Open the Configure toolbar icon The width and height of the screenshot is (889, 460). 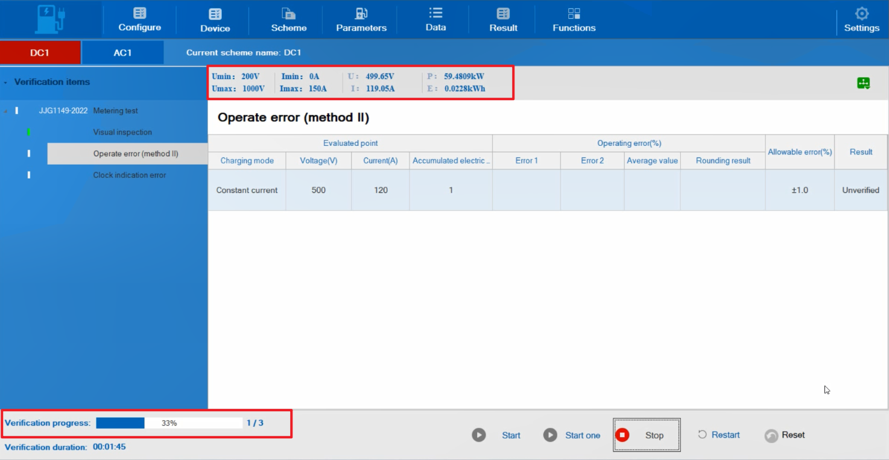139,13
